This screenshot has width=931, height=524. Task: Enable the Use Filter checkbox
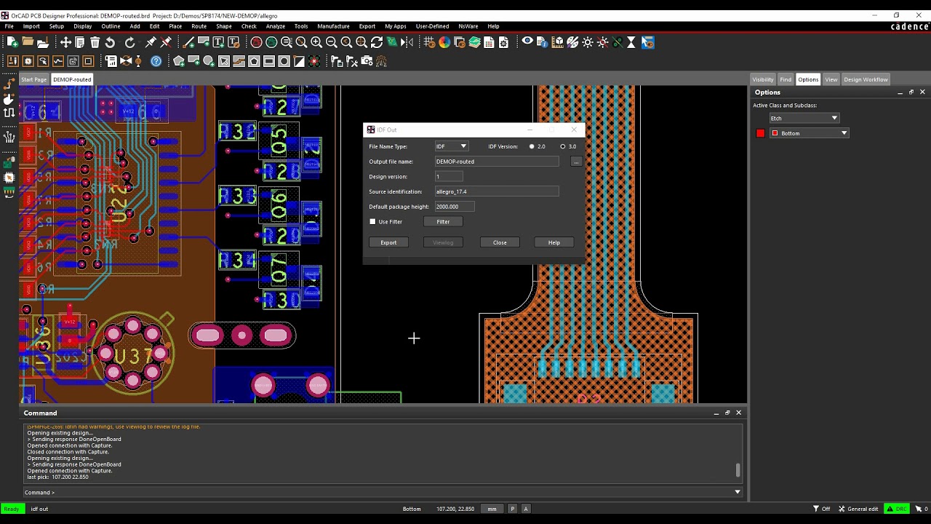[x=373, y=222]
